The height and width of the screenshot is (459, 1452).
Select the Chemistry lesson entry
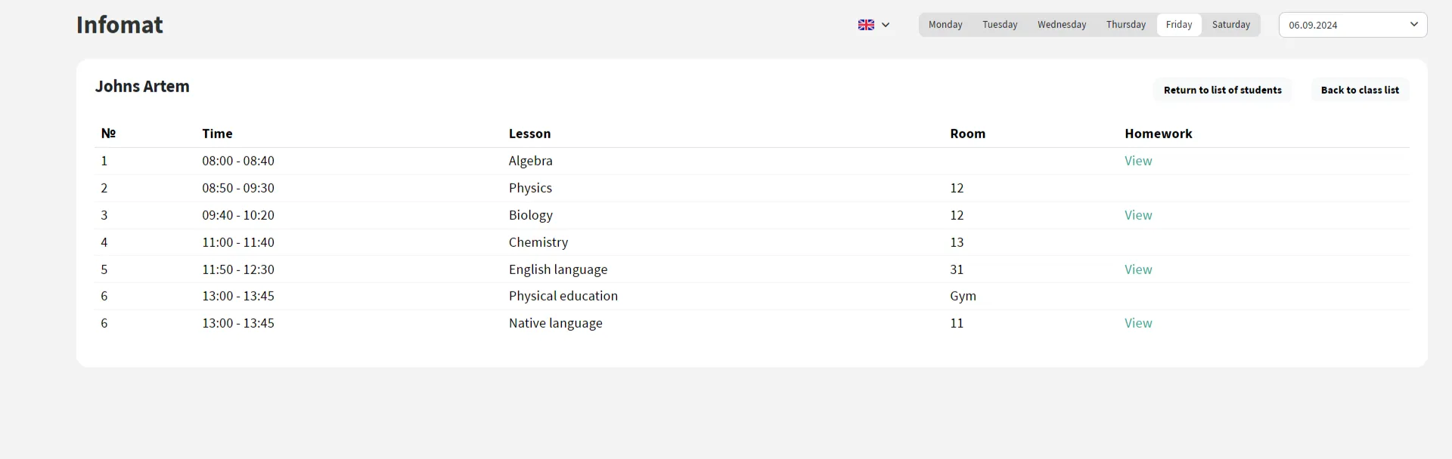[538, 242]
